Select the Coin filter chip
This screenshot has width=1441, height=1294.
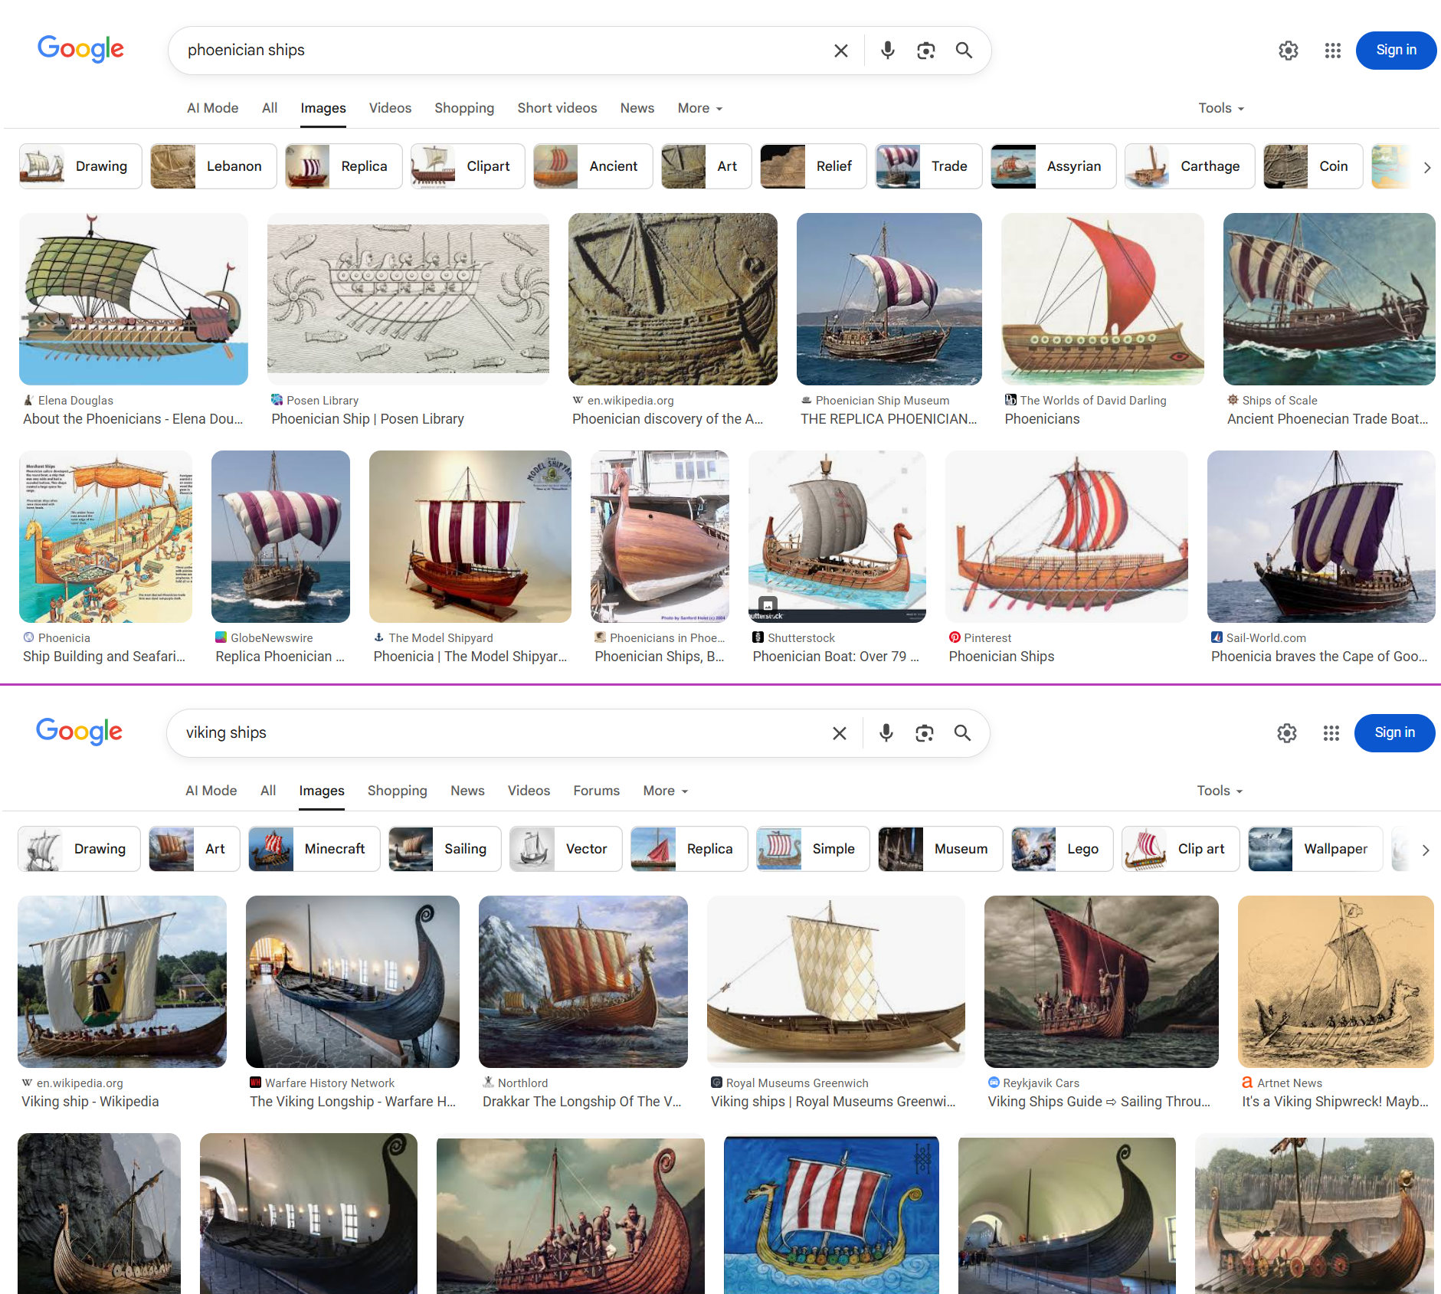(x=1313, y=166)
